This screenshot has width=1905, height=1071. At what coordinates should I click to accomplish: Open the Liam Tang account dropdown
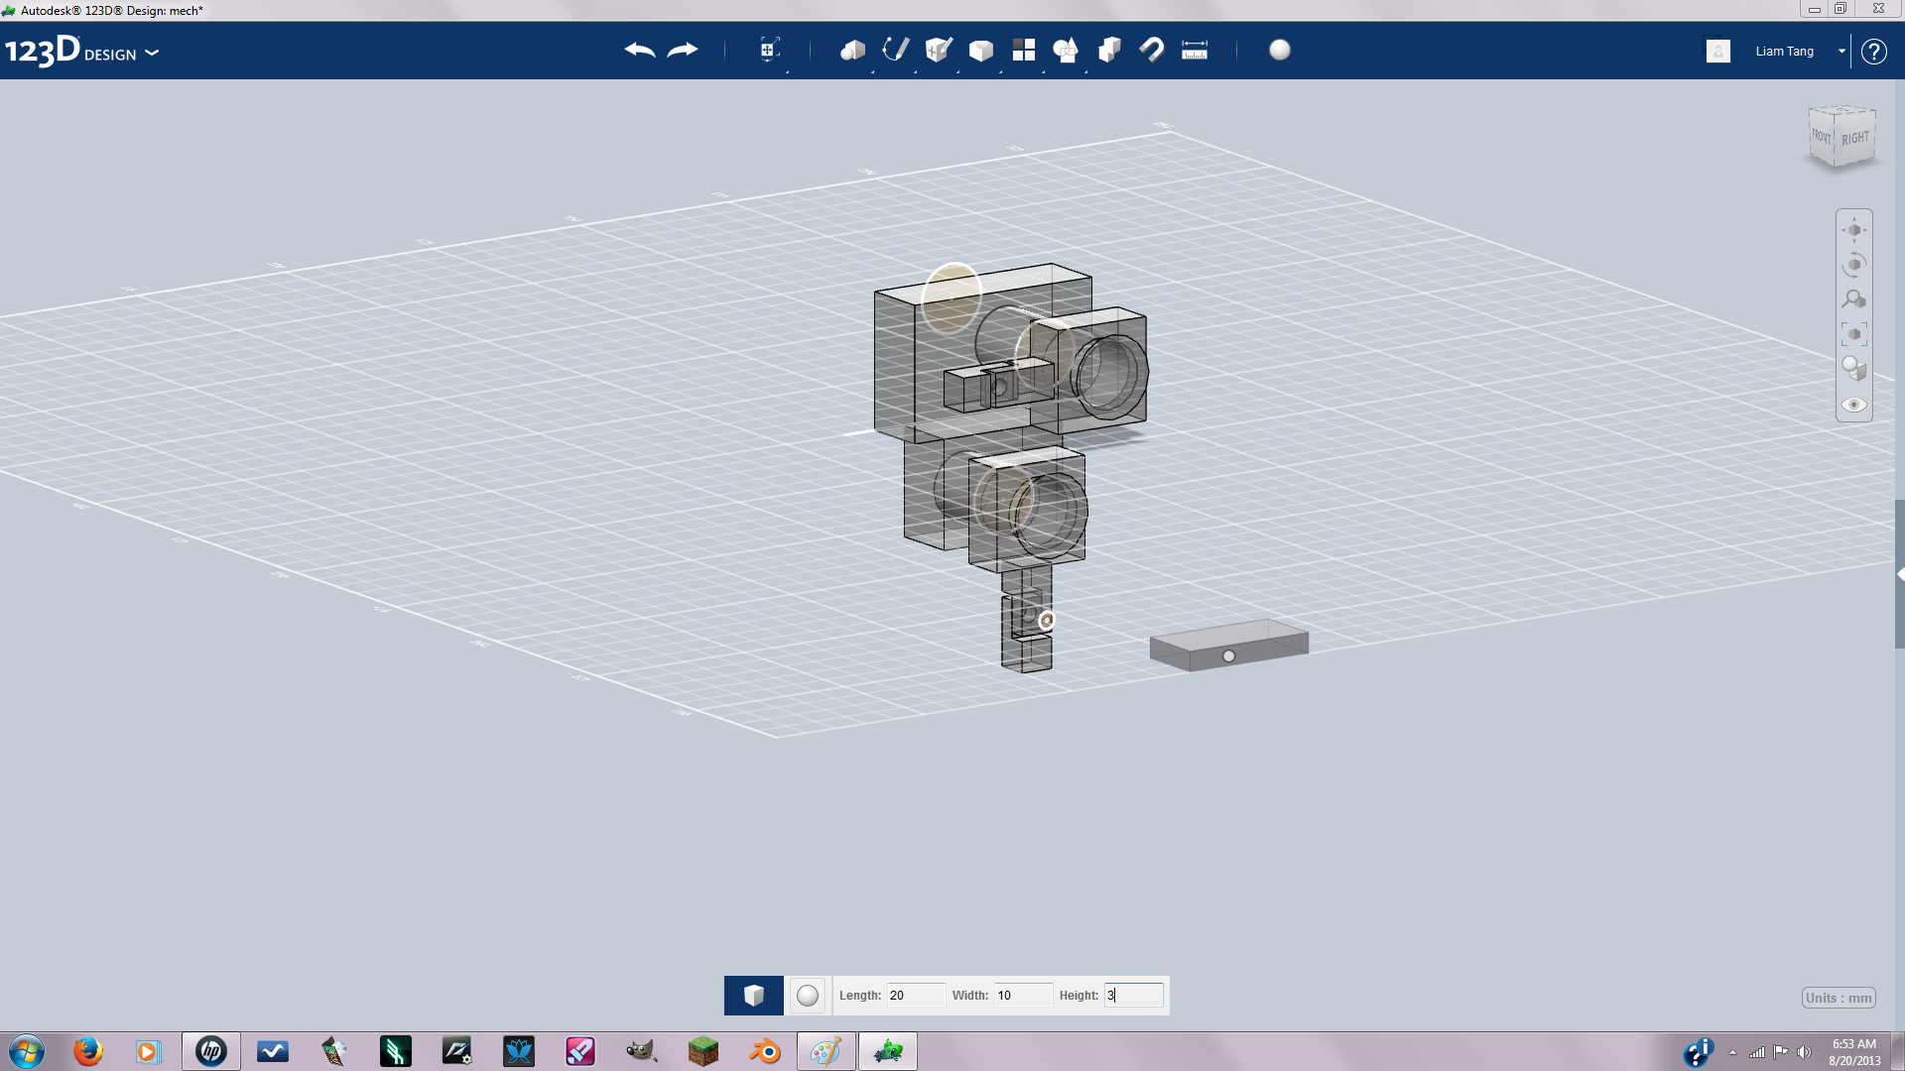(1841, 51)
